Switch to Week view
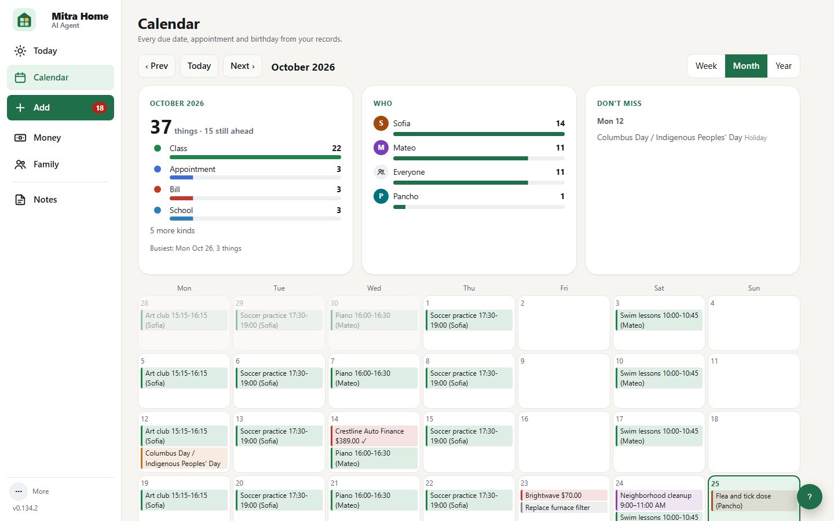This screenshot has height=521, width=834. click(x=706, y=66)
